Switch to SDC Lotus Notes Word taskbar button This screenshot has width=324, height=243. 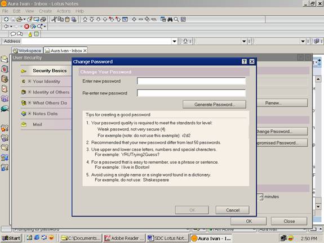coord(167,238)
